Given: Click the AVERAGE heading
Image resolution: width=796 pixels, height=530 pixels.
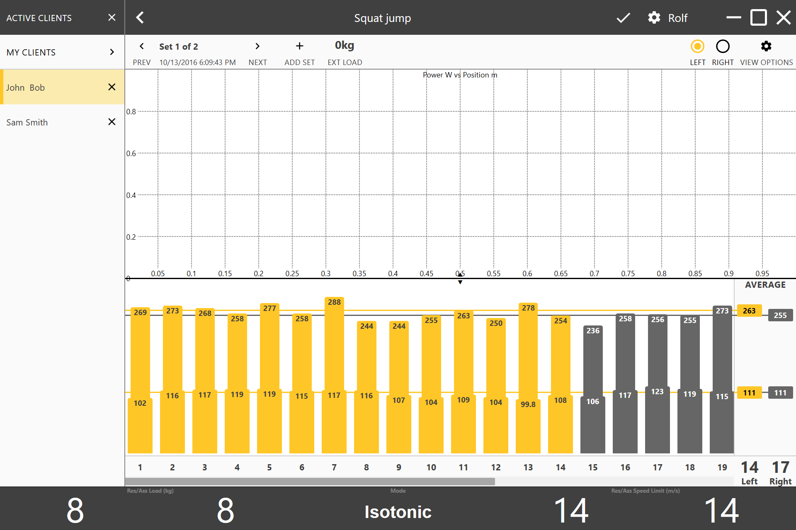Looking at the screenshot, I should (x=765, y=285).
